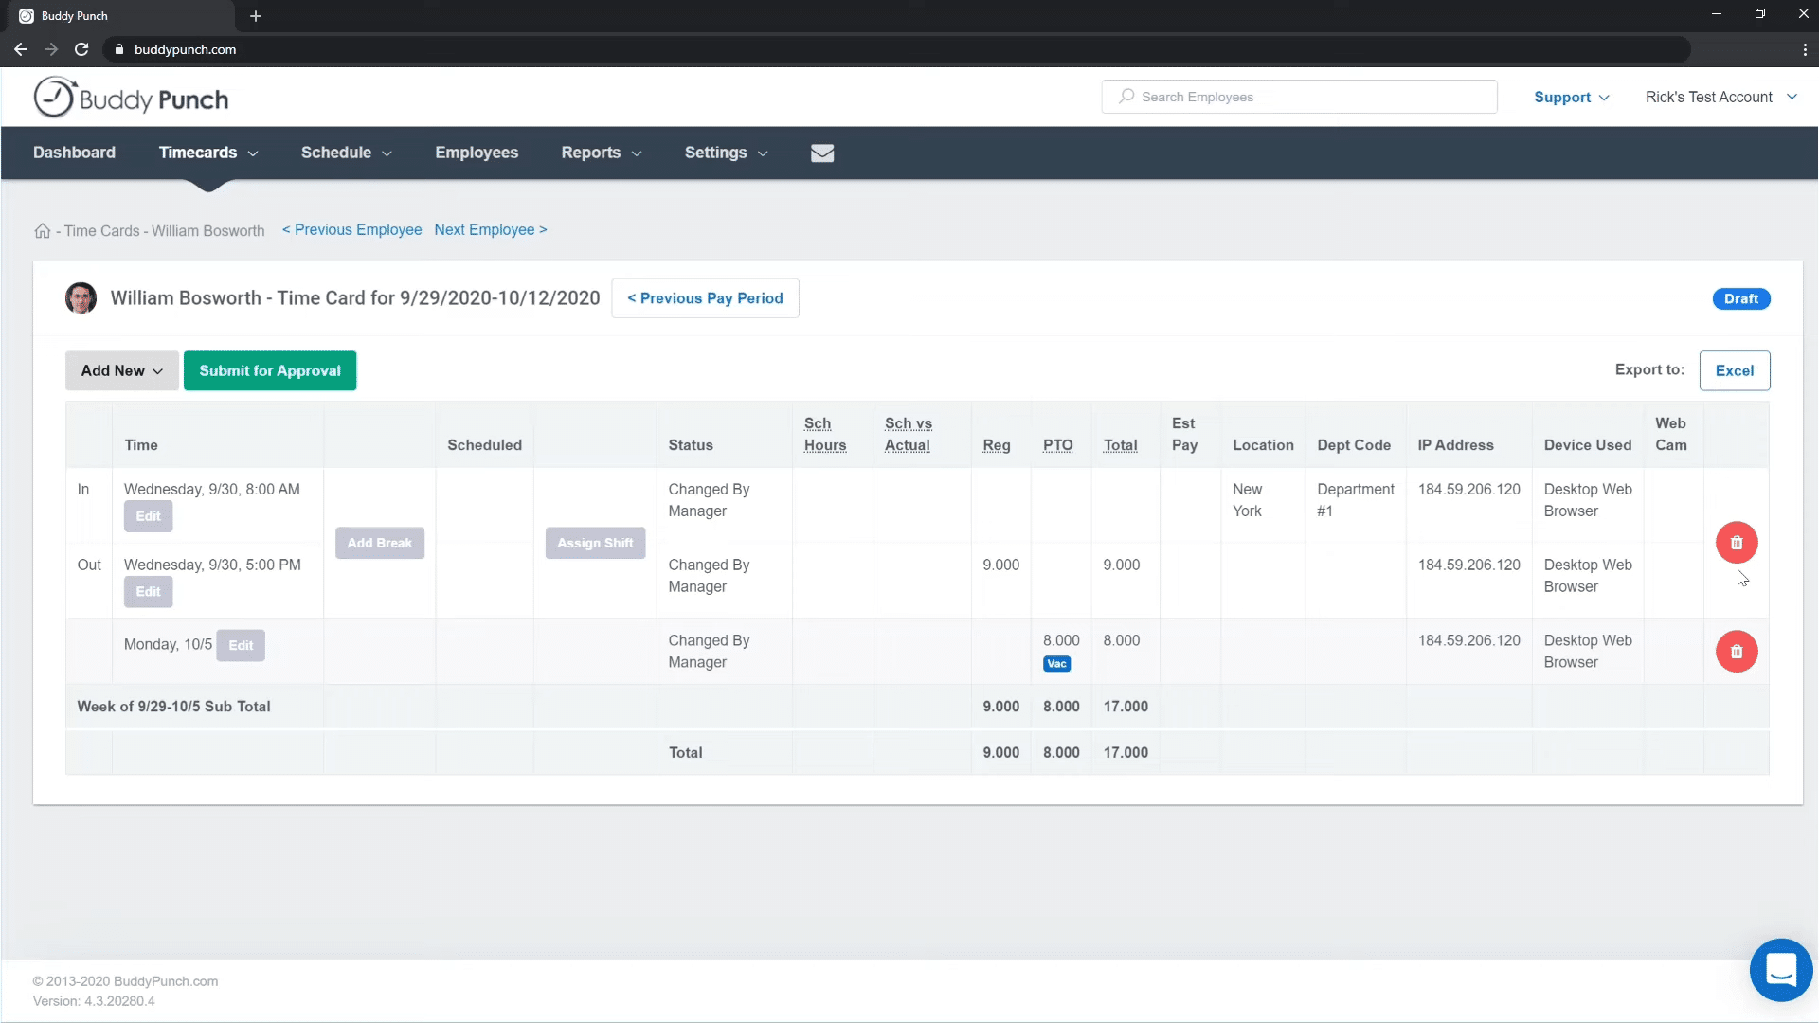Go to the Dashboard tab

74,153
